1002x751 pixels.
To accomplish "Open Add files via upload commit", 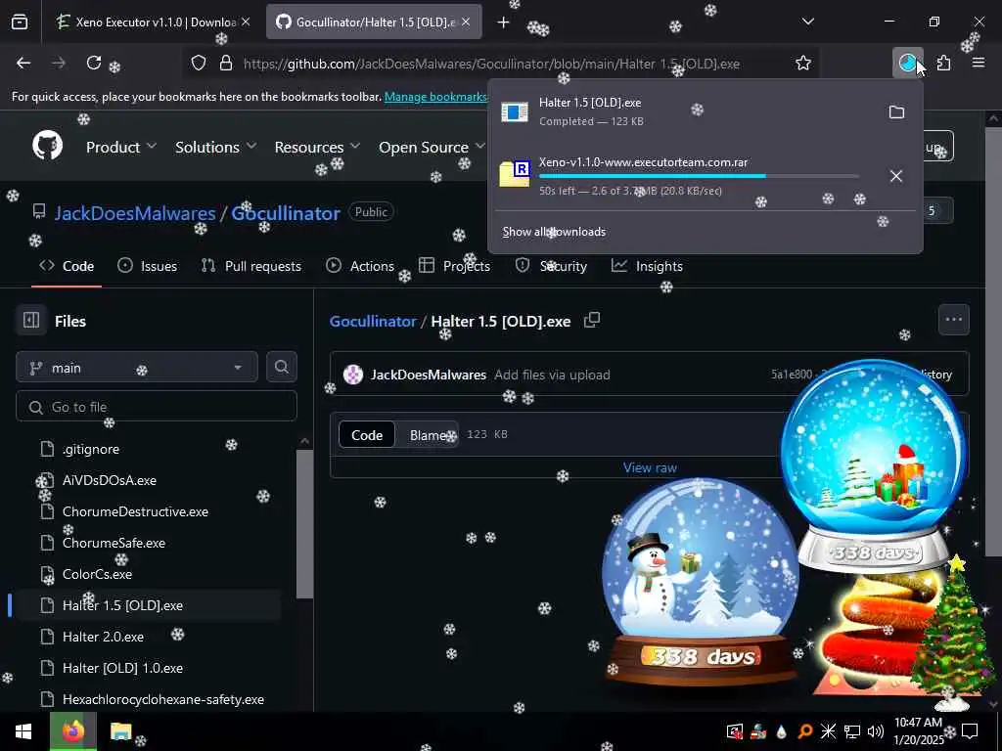I will [x=552, y=375].
